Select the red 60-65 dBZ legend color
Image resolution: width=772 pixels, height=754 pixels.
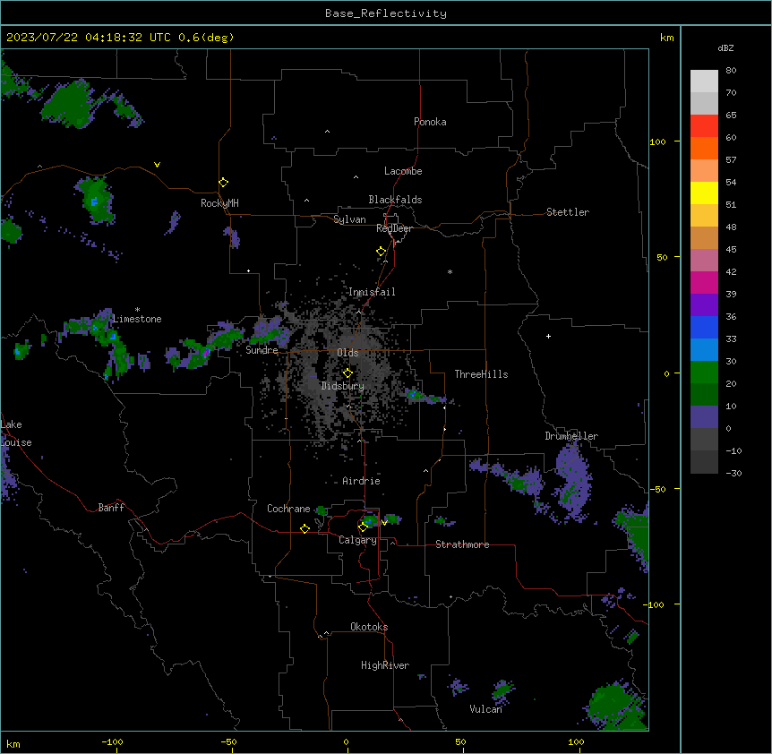704,126
